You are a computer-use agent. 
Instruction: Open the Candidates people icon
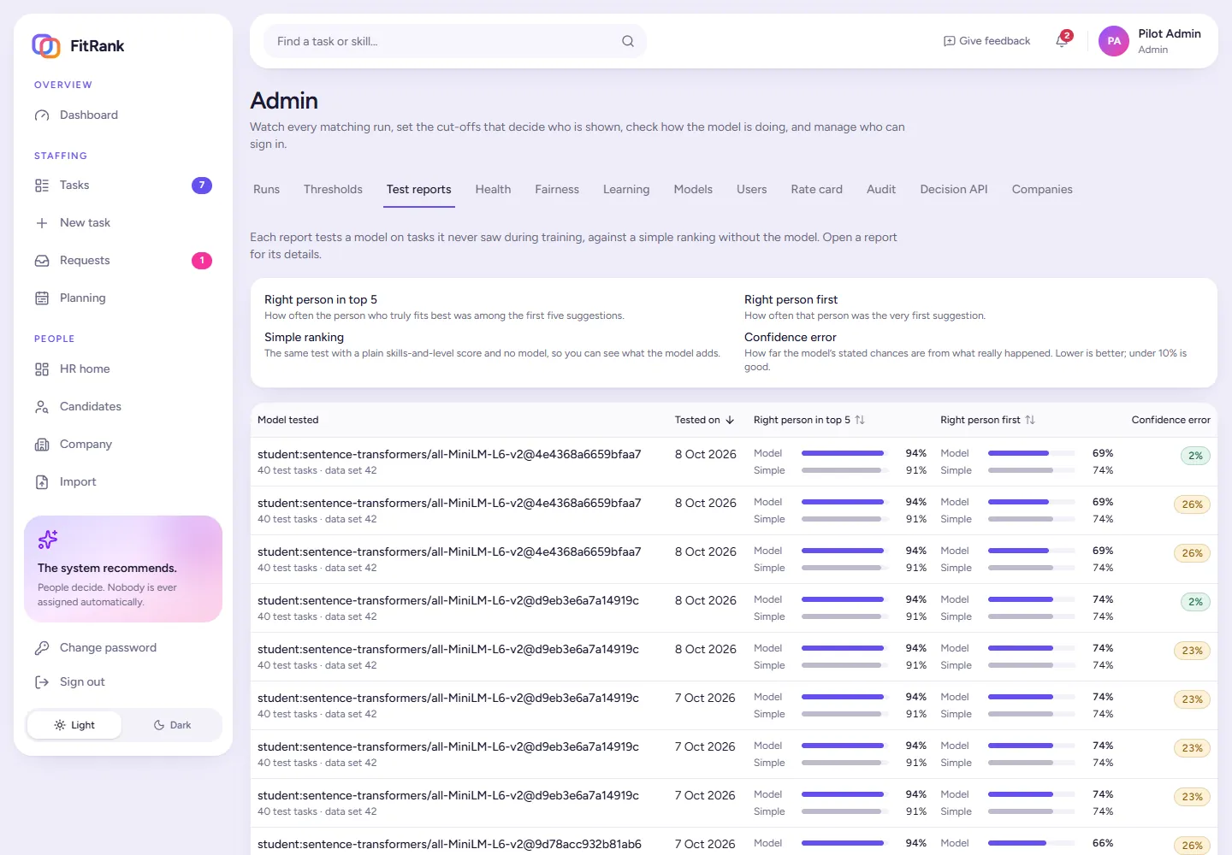click(42, 407)
